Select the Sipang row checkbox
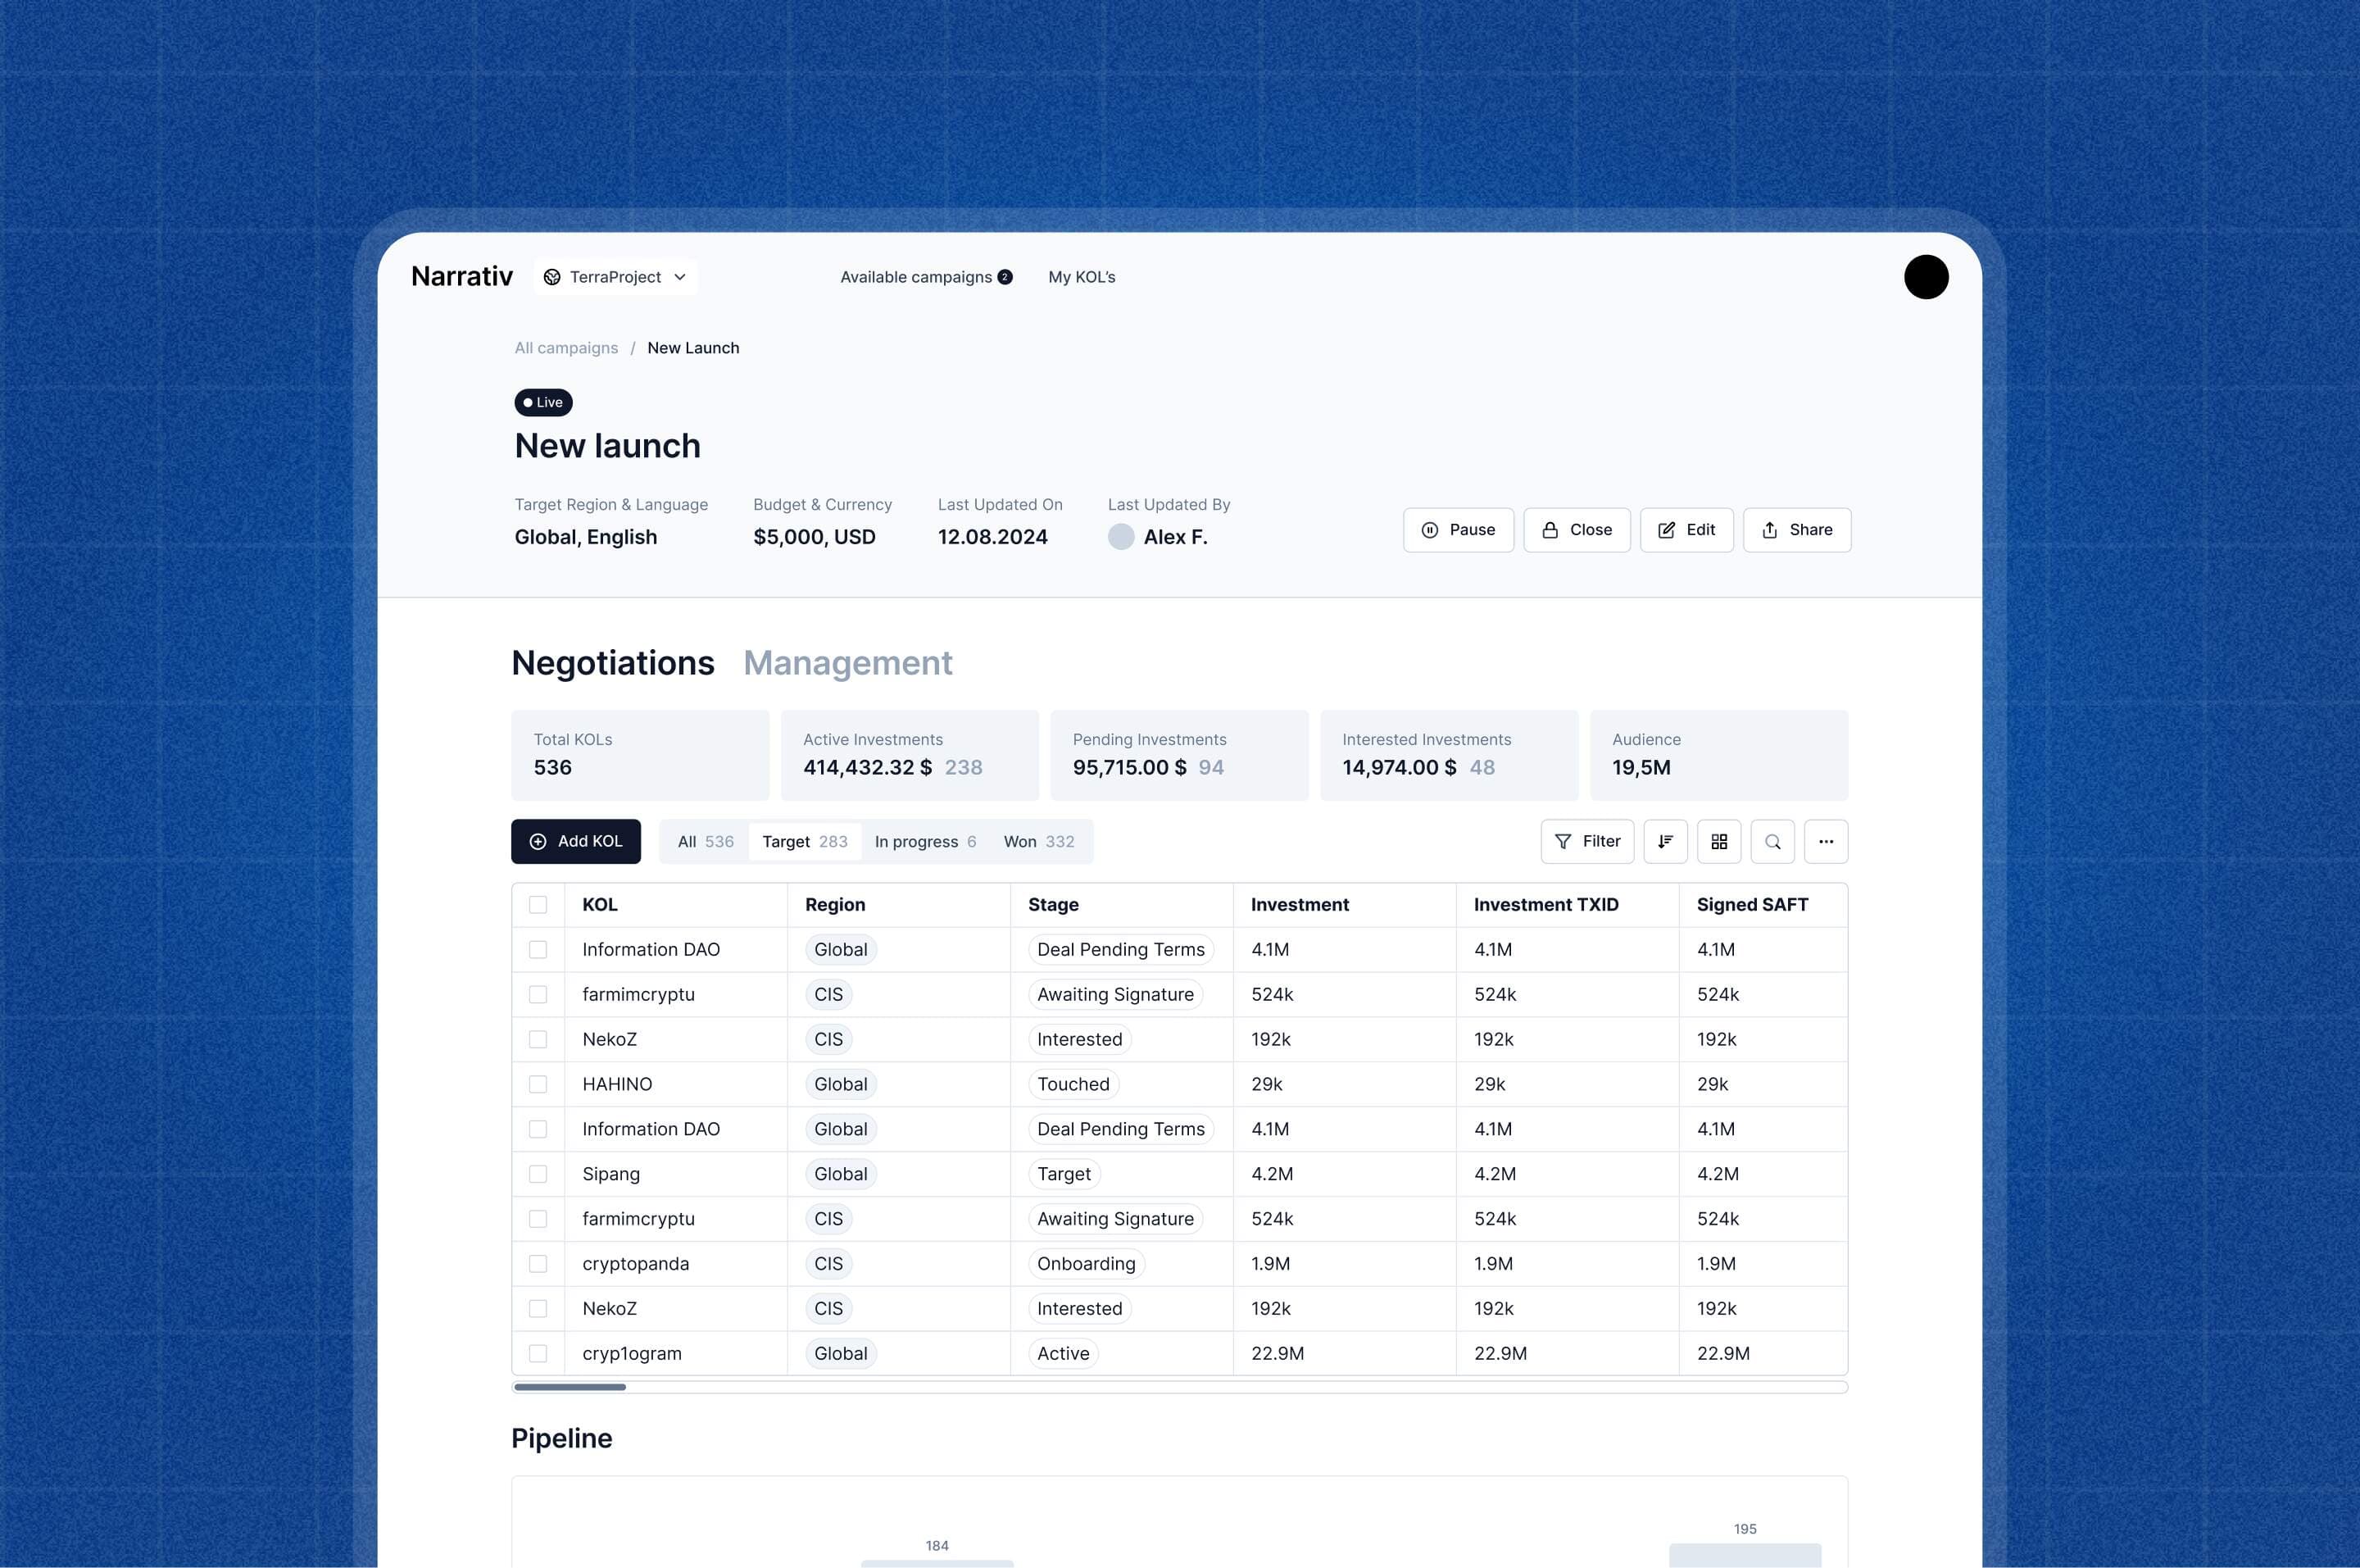Viewport: 2360px width, 1568px height. [538, 1174]
